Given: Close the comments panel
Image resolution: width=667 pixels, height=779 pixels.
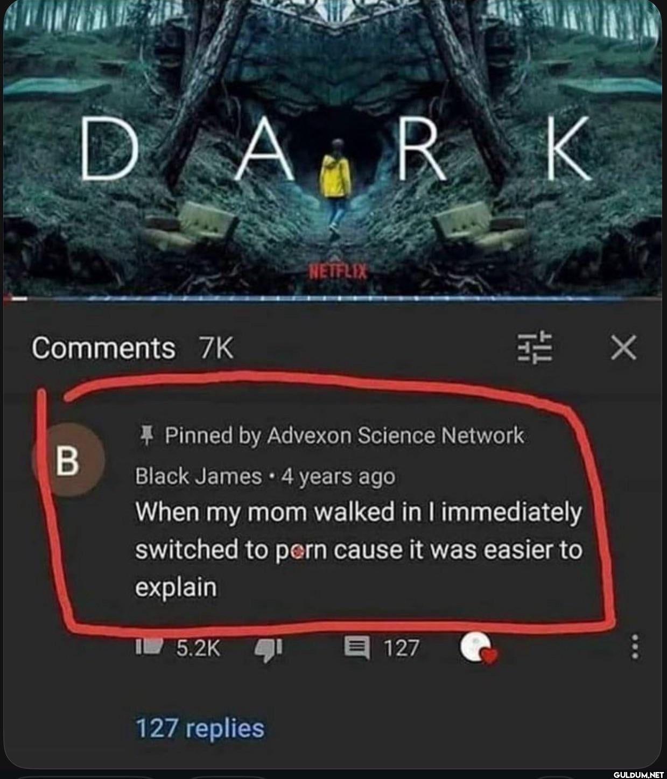Looking at the screenshot, I should [x=624, y=347].
